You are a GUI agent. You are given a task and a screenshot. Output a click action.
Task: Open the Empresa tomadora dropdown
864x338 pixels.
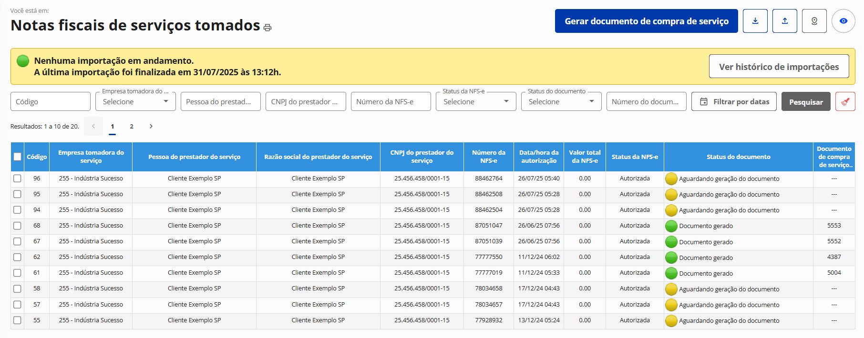(x=135, y=101)
